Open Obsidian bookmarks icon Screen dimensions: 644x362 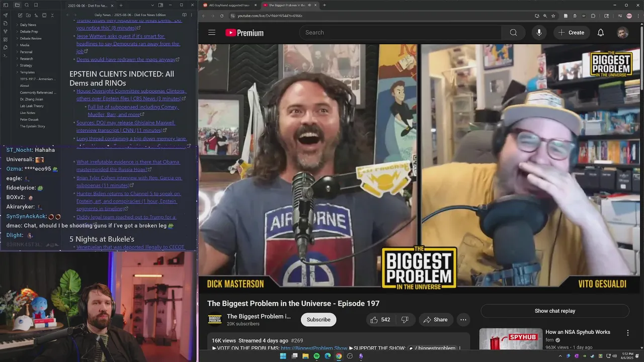pos(36,5)
